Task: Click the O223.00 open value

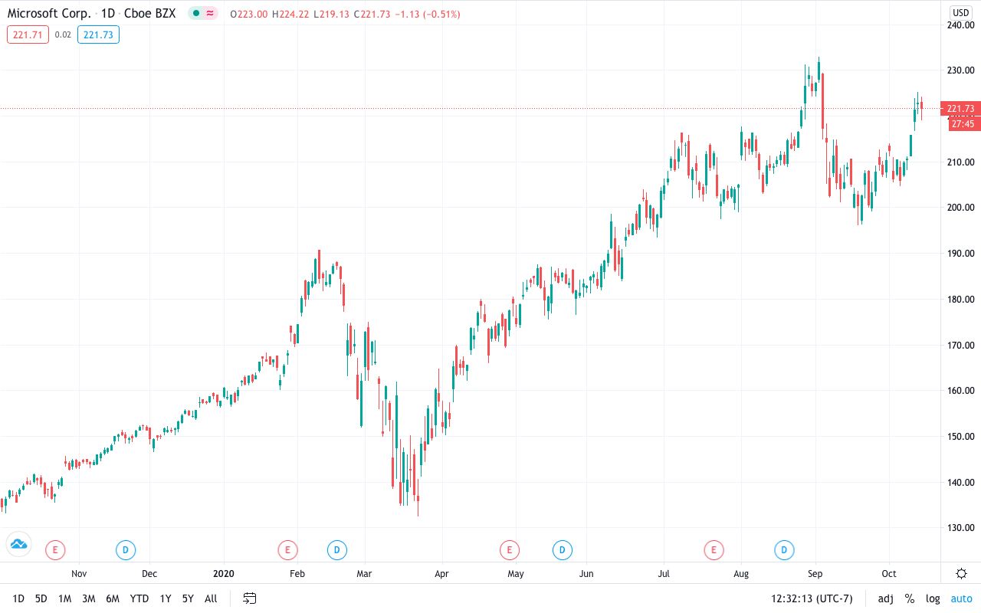Action: click(249, 14)
